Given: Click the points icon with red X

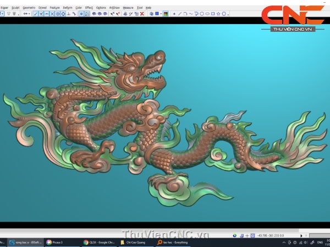Looking at the screenshot, I should tap(118, 14).
